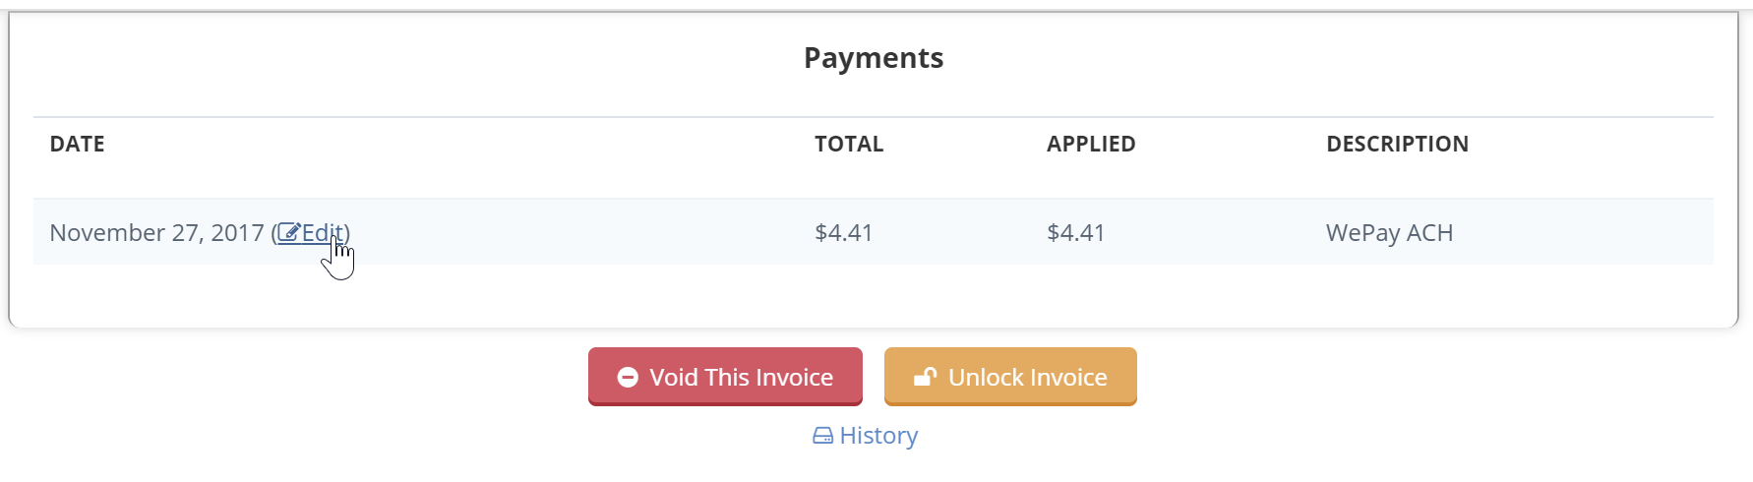Click the November 27, 2017 date text
Image resolution: width=1753 pixels, height=482 pixels.
click(x=156, y=233)
